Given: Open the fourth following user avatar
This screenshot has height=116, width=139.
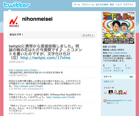Looking at the screenshot, I should pyautogui.click(x=120, y=92).
